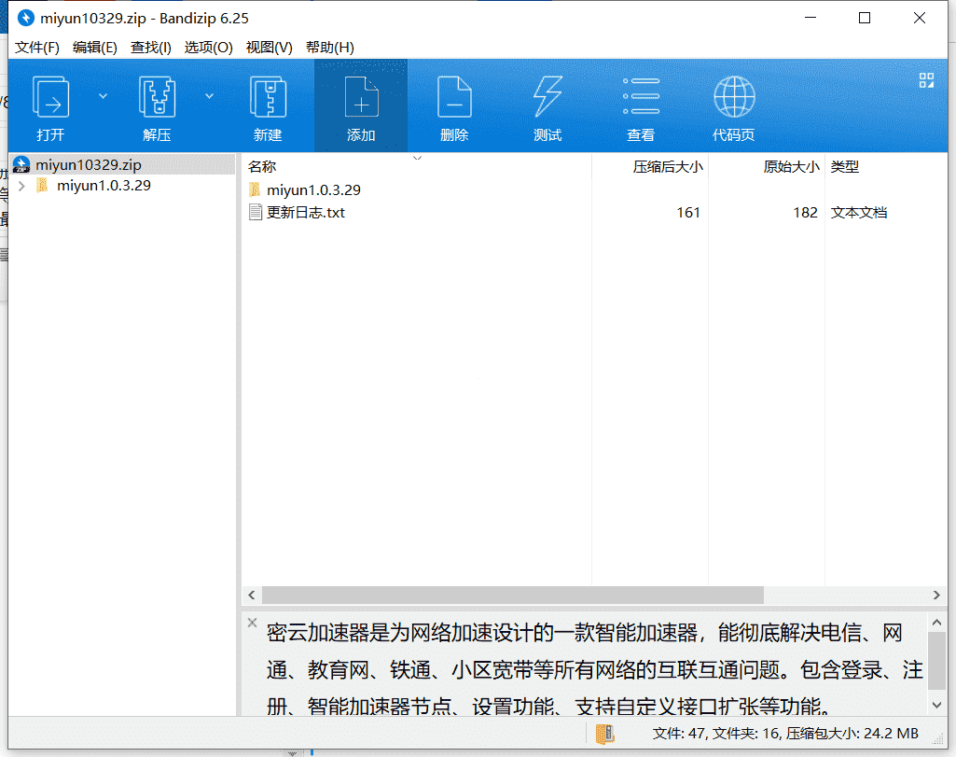Click the 文本文档 type cell
The width and height of the screenshot is (956, 757).
click(858, 212)
